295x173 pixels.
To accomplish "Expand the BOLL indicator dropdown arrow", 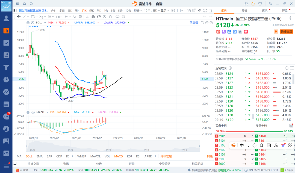I will click(x=45, y=23).
